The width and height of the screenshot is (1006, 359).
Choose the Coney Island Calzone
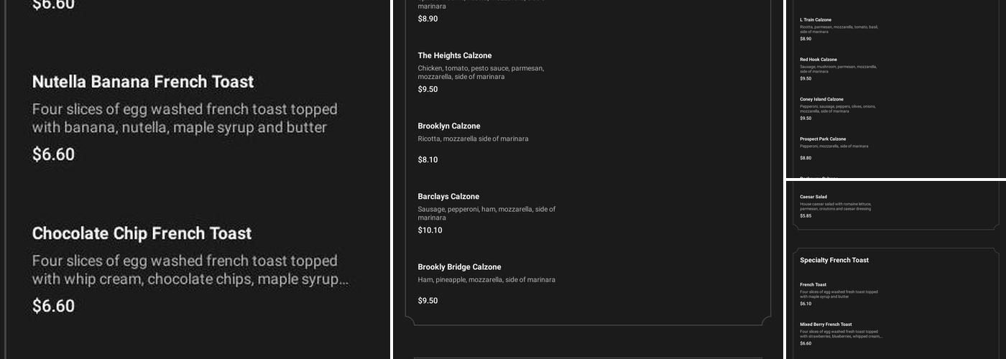point(821,99)
